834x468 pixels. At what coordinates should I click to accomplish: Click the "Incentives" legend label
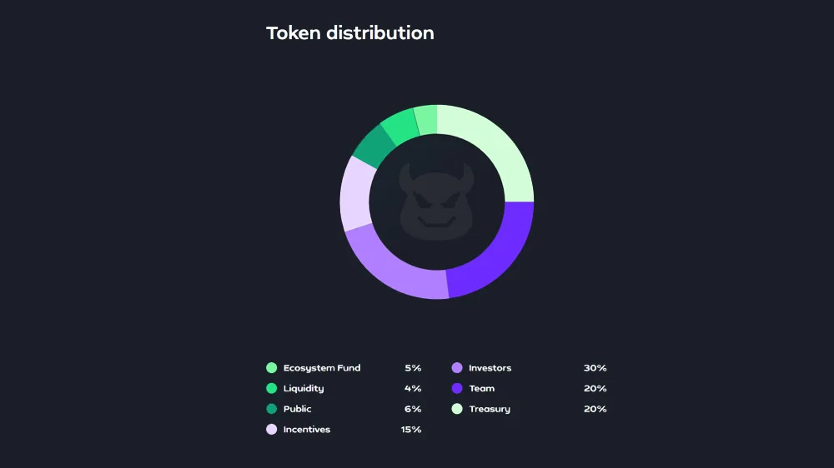click(307, 430)
